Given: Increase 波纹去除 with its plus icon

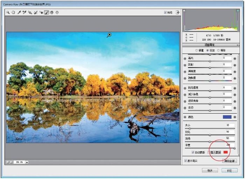Looking at the screenshot, I should pos(235,101).
